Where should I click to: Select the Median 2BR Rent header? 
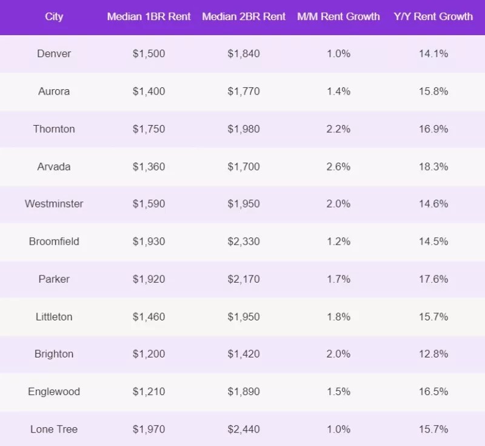tap(244, 16)
